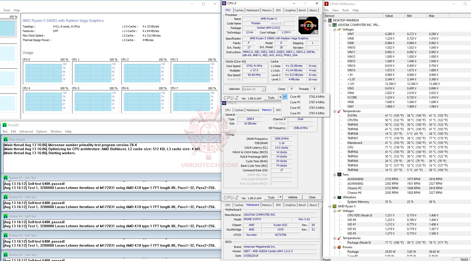
Task: Open the Tools dropdown arrow beside Validate
Action: pyautogui.click(x=280, y=197)
